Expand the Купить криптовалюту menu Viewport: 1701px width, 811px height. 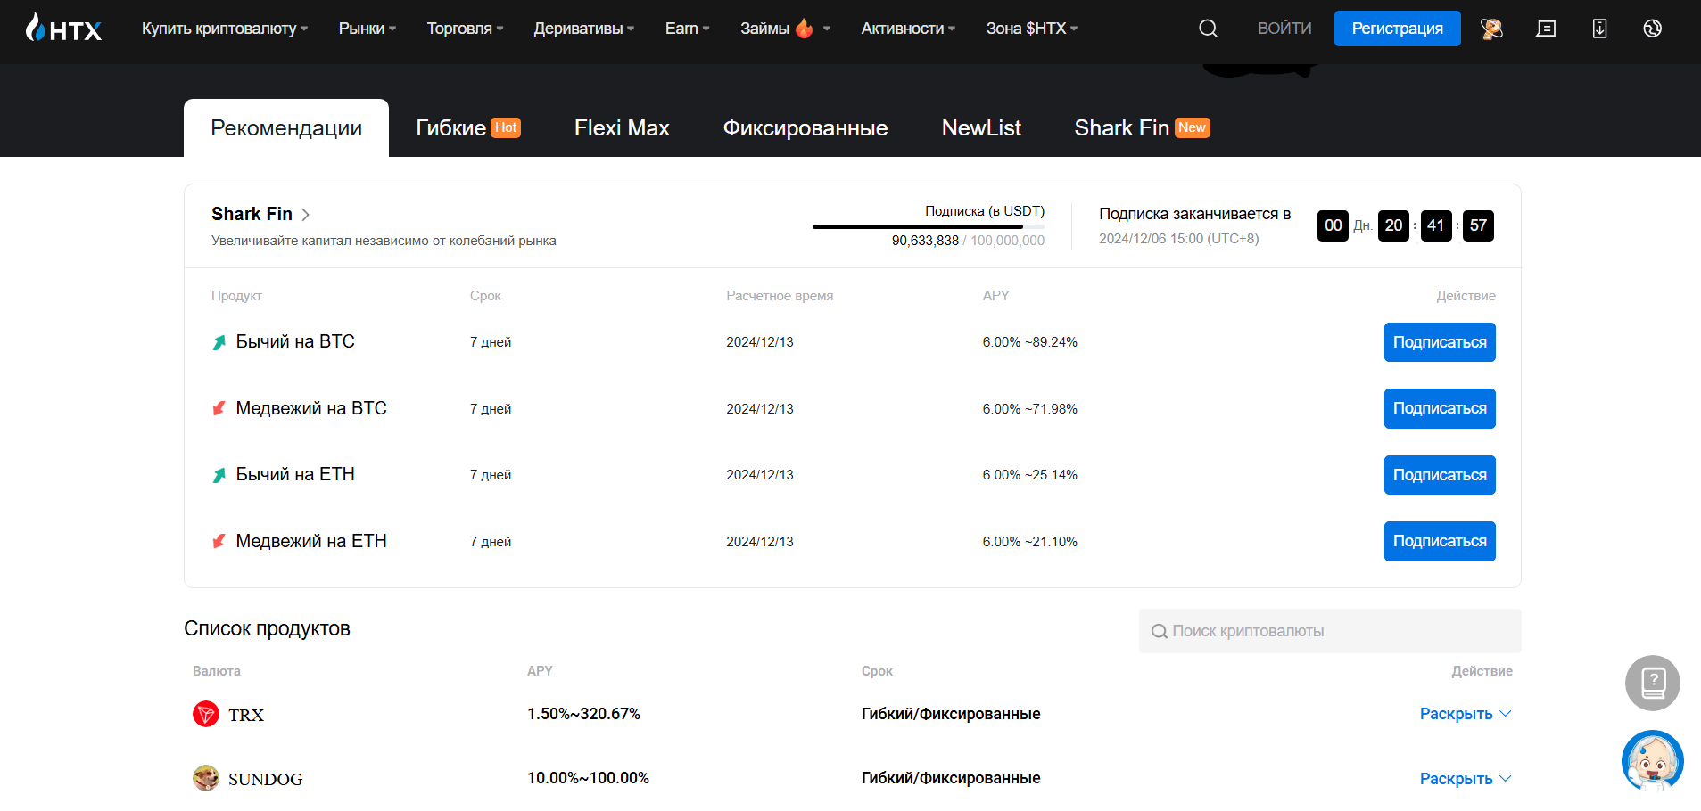225,29
